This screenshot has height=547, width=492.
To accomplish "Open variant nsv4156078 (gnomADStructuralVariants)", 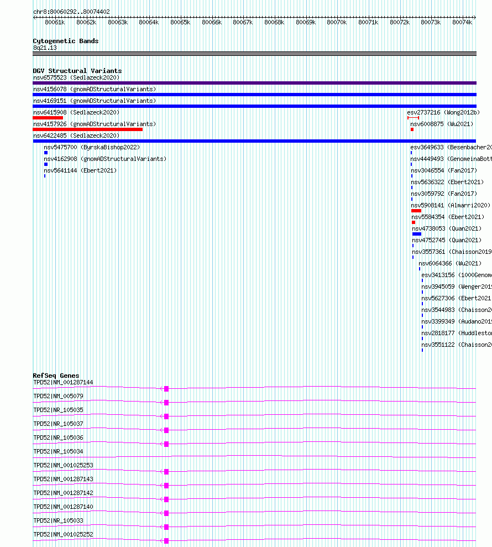I will pos(95,89).
